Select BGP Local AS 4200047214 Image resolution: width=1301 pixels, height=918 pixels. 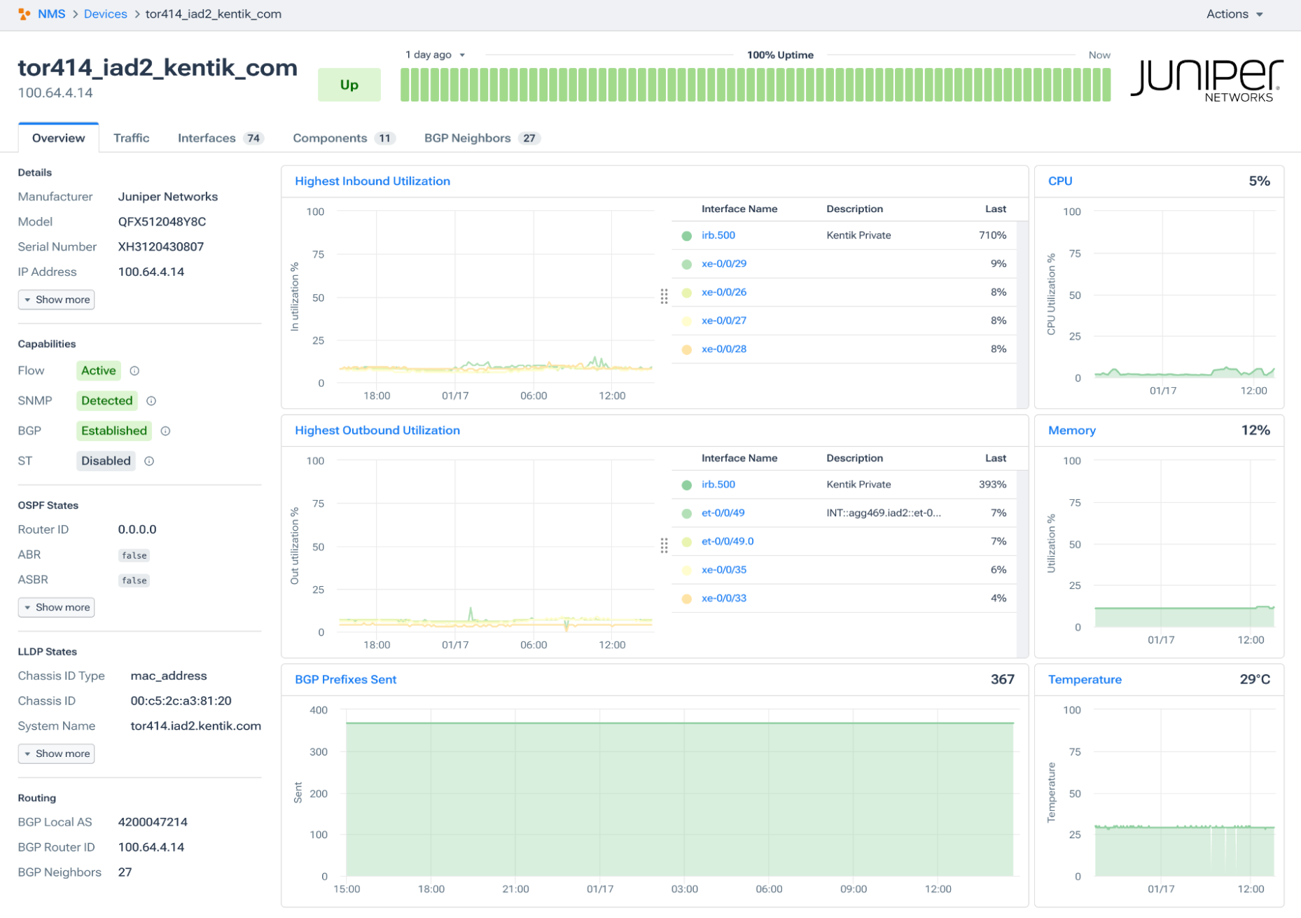click(153, 823)
